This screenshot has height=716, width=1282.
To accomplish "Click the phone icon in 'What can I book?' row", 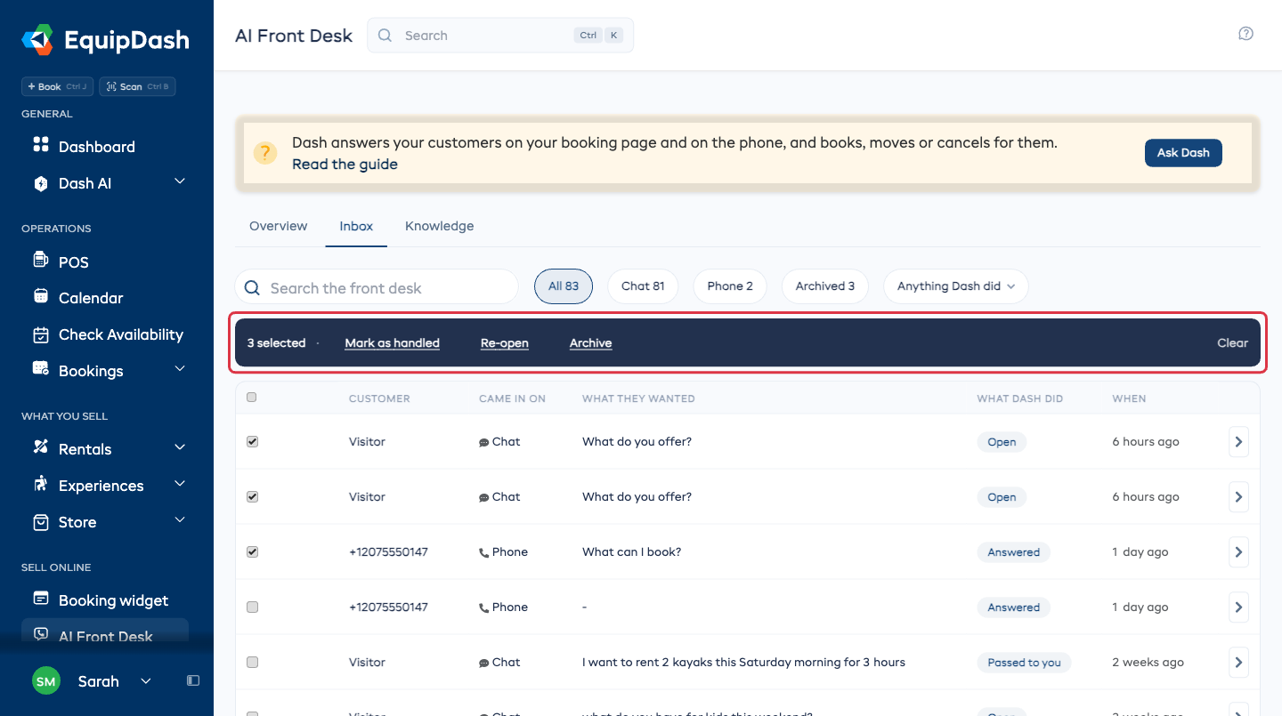I will [484, 552].
